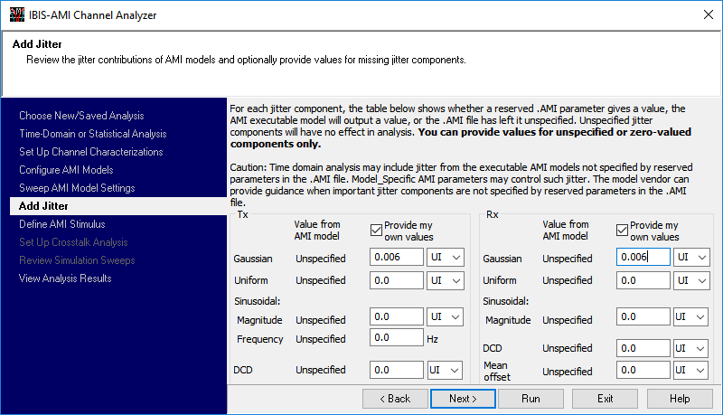The image size is (723, 415).
Task: Jump to View Analysis Results step
Action: (65, 278)
